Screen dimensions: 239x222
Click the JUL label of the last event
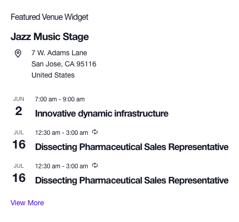coord(19,166)
